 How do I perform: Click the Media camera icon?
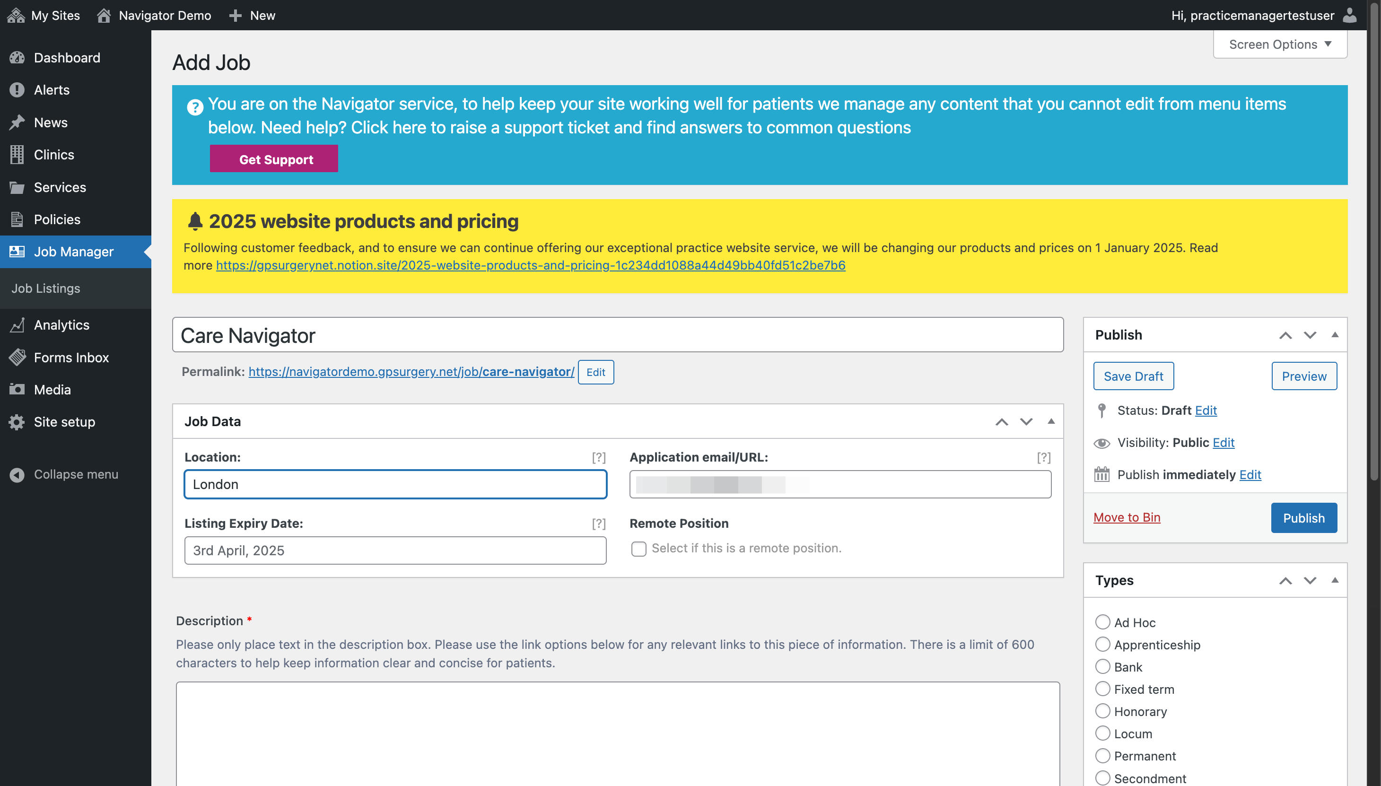(17, 389)
